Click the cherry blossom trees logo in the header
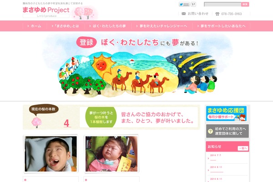Image resolution: width=273 pixels, height=182 pixels. point(84,13)
